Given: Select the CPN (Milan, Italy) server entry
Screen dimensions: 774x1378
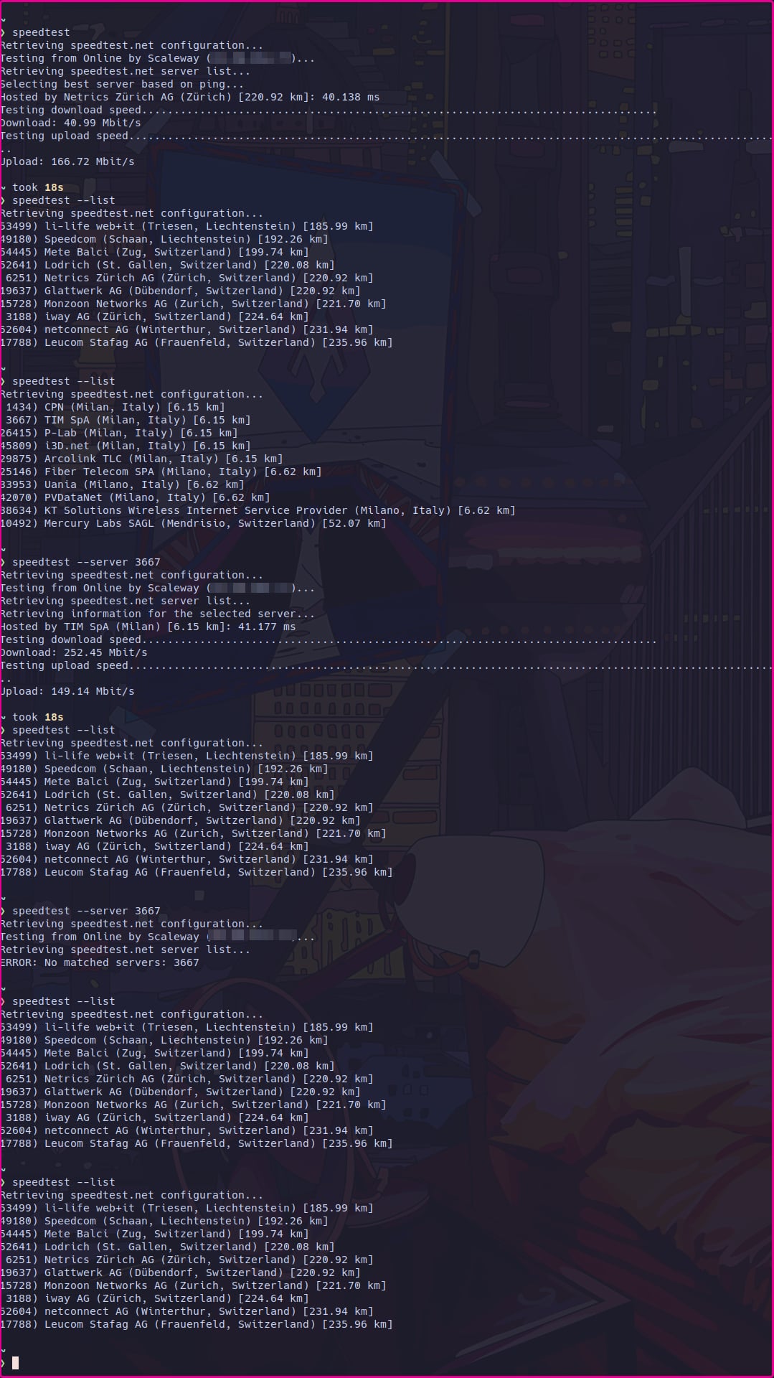Looking at the screenshot, I should pos(113,407).
